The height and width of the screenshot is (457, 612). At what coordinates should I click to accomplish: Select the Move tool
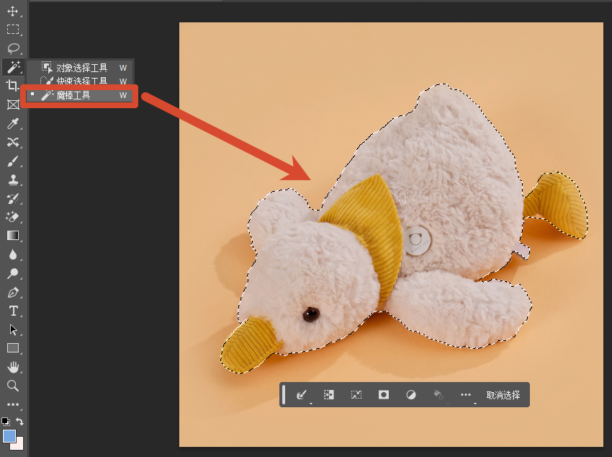click(x=12, y=11)
